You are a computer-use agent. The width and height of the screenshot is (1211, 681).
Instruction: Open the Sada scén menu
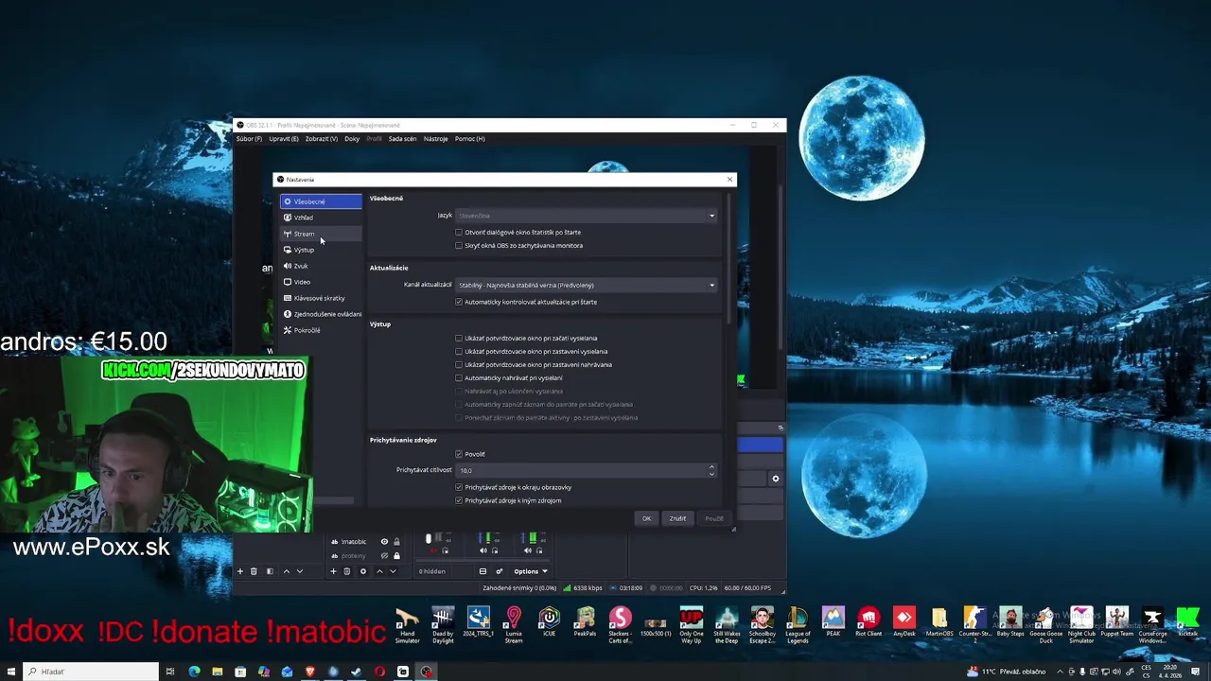tap(402, 139)
